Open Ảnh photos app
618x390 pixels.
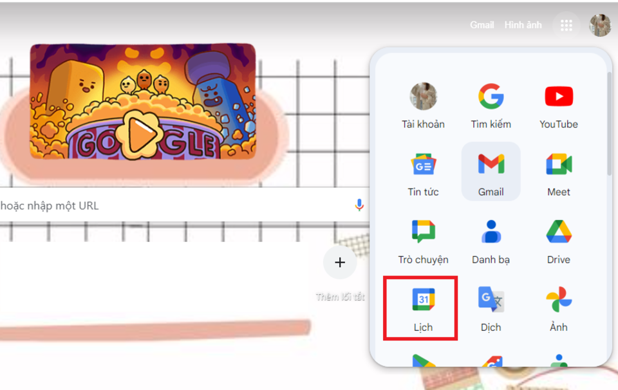559,307
